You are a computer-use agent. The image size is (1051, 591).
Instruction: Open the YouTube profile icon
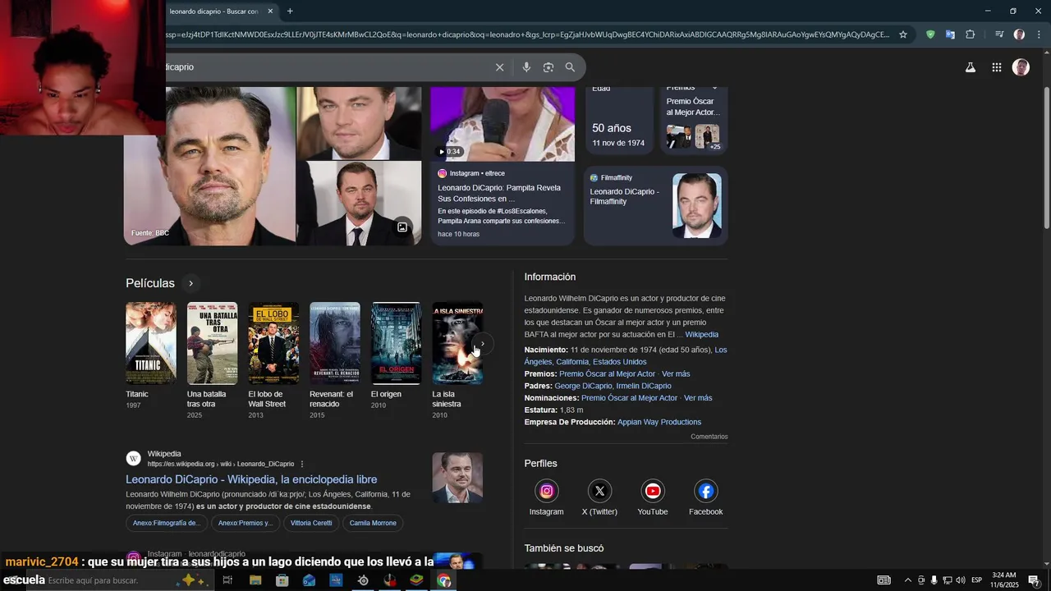coord(653,491)
